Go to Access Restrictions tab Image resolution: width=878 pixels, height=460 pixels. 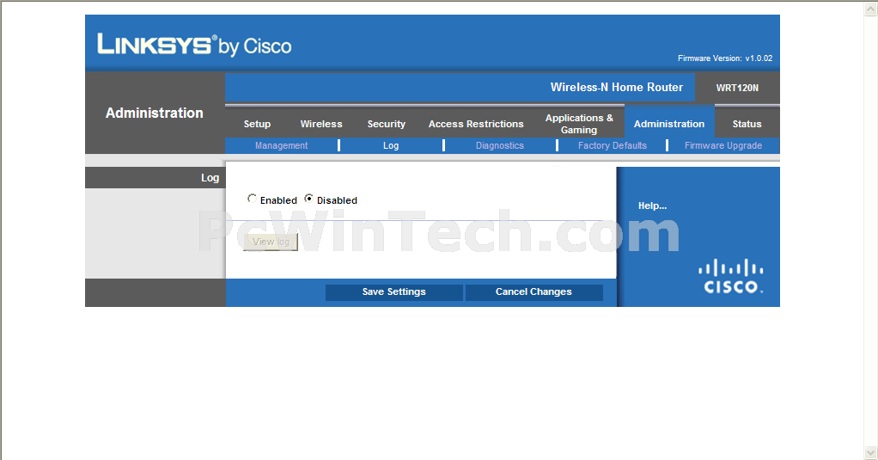coord(476,124)
